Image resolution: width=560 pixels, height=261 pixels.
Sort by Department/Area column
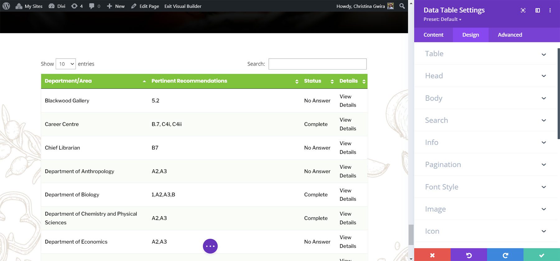(x=94, y=81)
